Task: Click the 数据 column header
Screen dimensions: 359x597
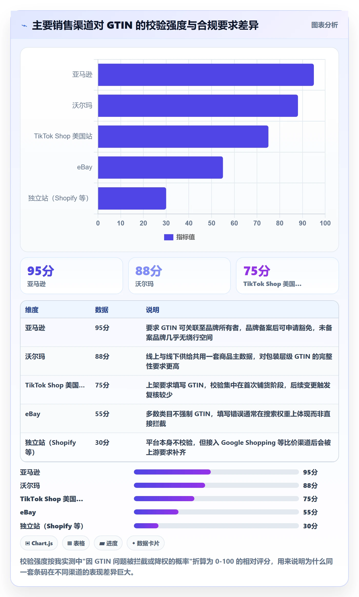Action: click(x=102, y=310)
